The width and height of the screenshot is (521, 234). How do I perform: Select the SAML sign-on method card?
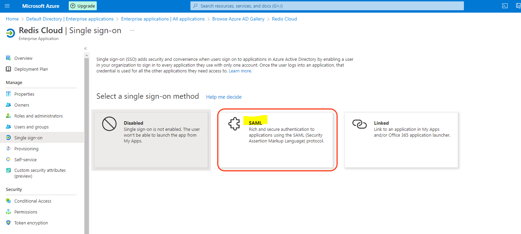click(x=276, y=140)
